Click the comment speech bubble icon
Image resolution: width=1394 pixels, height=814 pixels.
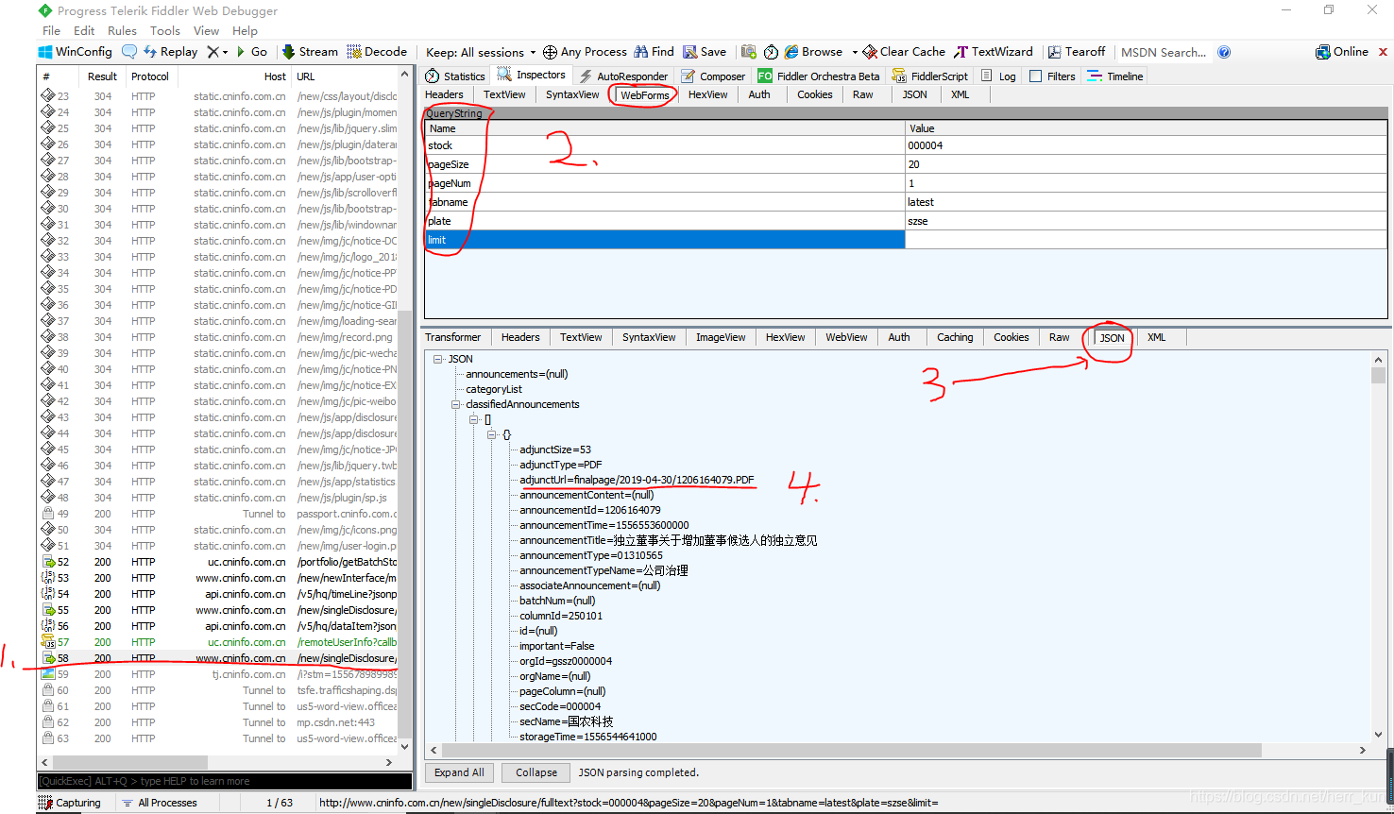(129, 52)
